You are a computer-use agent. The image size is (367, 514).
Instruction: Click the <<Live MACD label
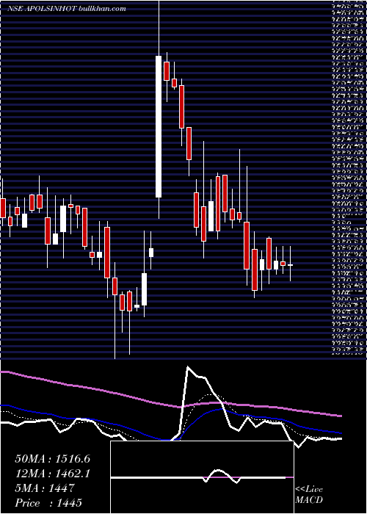[x=309, y=495]
